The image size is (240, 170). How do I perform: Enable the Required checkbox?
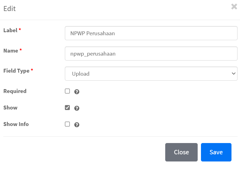pyautogui.click(x=67, y=91)
